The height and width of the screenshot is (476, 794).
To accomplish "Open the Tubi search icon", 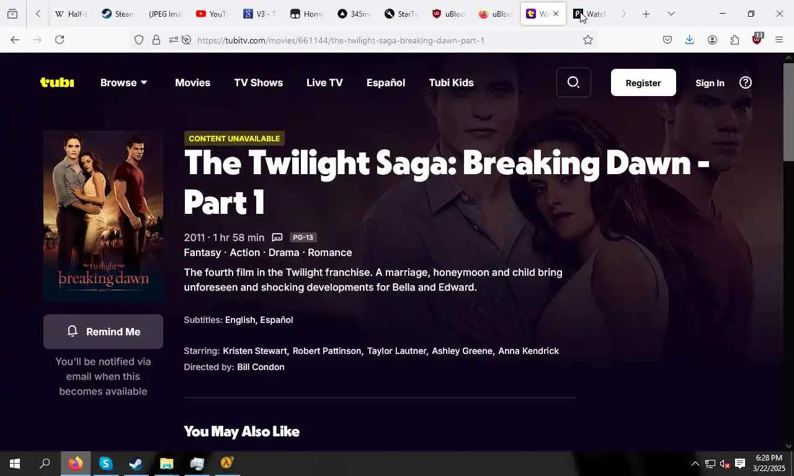I will 573,82.
